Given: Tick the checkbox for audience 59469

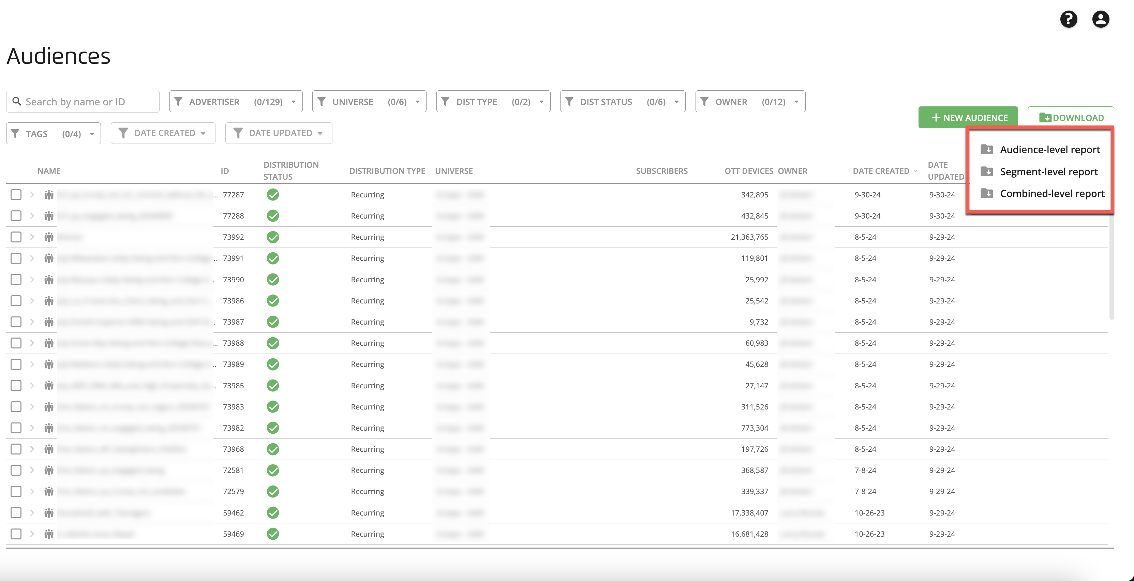Looking at the screenshot, I should (x=16, y=534).
